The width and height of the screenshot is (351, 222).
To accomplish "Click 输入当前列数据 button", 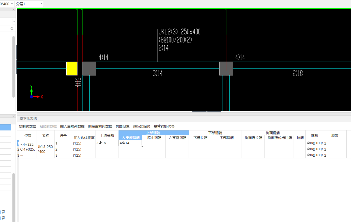I will coord(72,126).
